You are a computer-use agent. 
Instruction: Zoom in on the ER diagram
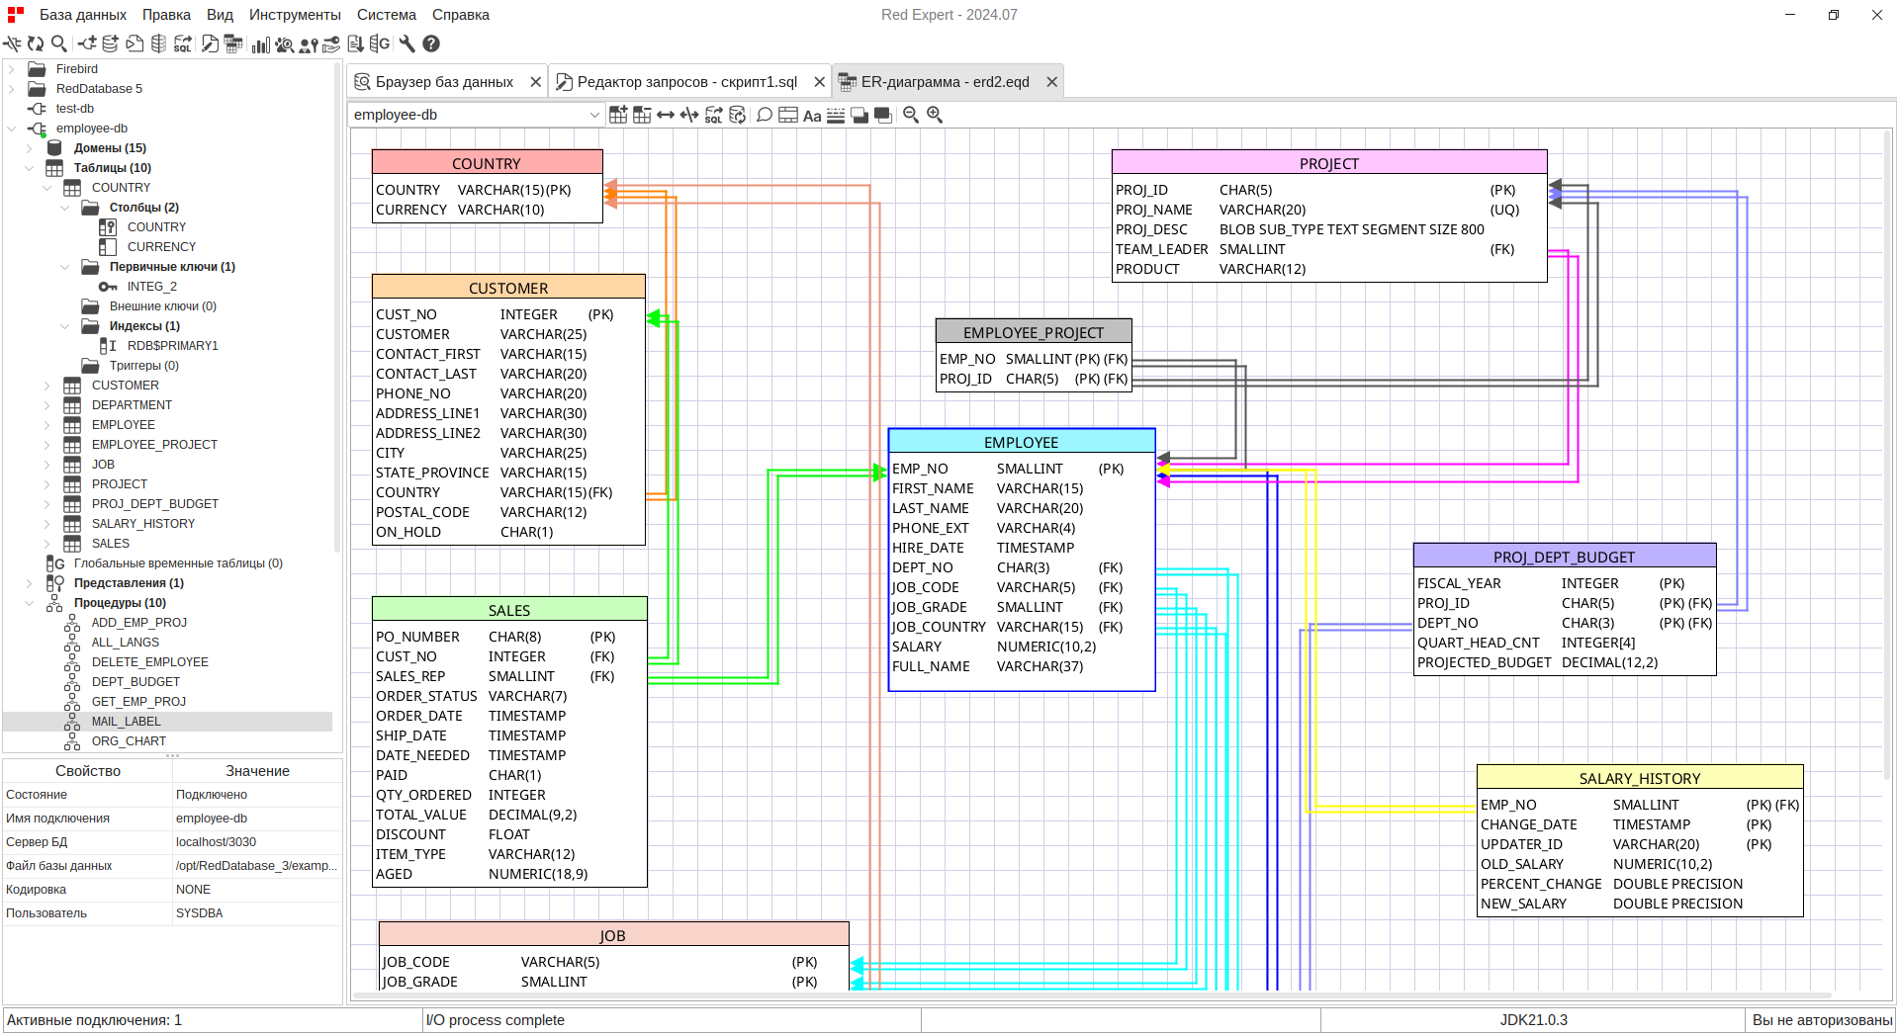pyautogui.click(x=936, y=115)
